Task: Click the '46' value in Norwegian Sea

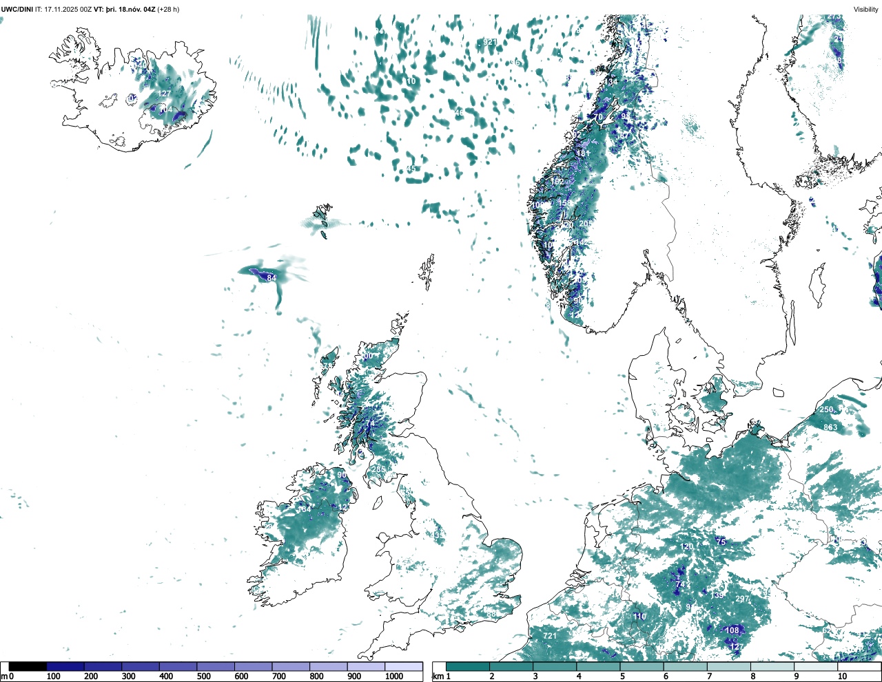Action: point(459,112)
